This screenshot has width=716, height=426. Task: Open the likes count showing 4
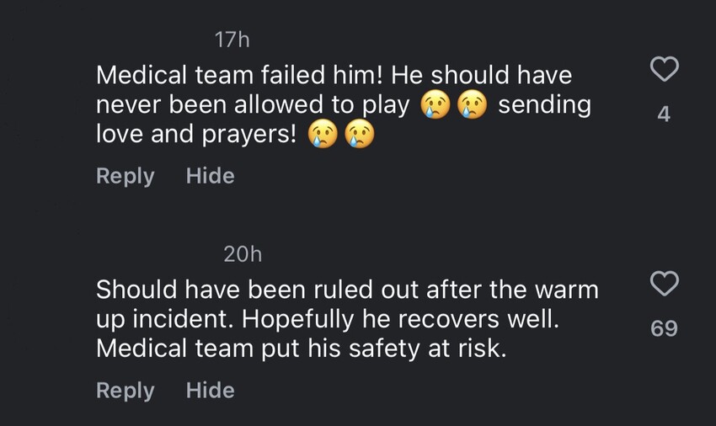click(664, 114)
